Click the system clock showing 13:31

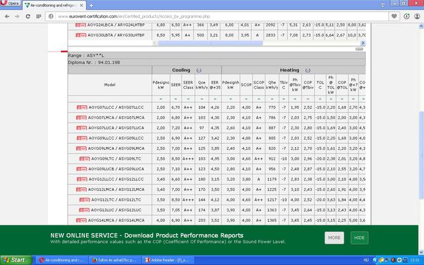[415, 260]
